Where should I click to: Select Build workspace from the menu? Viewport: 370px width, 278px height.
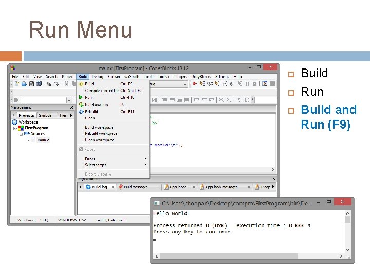(x=113, y=127)
